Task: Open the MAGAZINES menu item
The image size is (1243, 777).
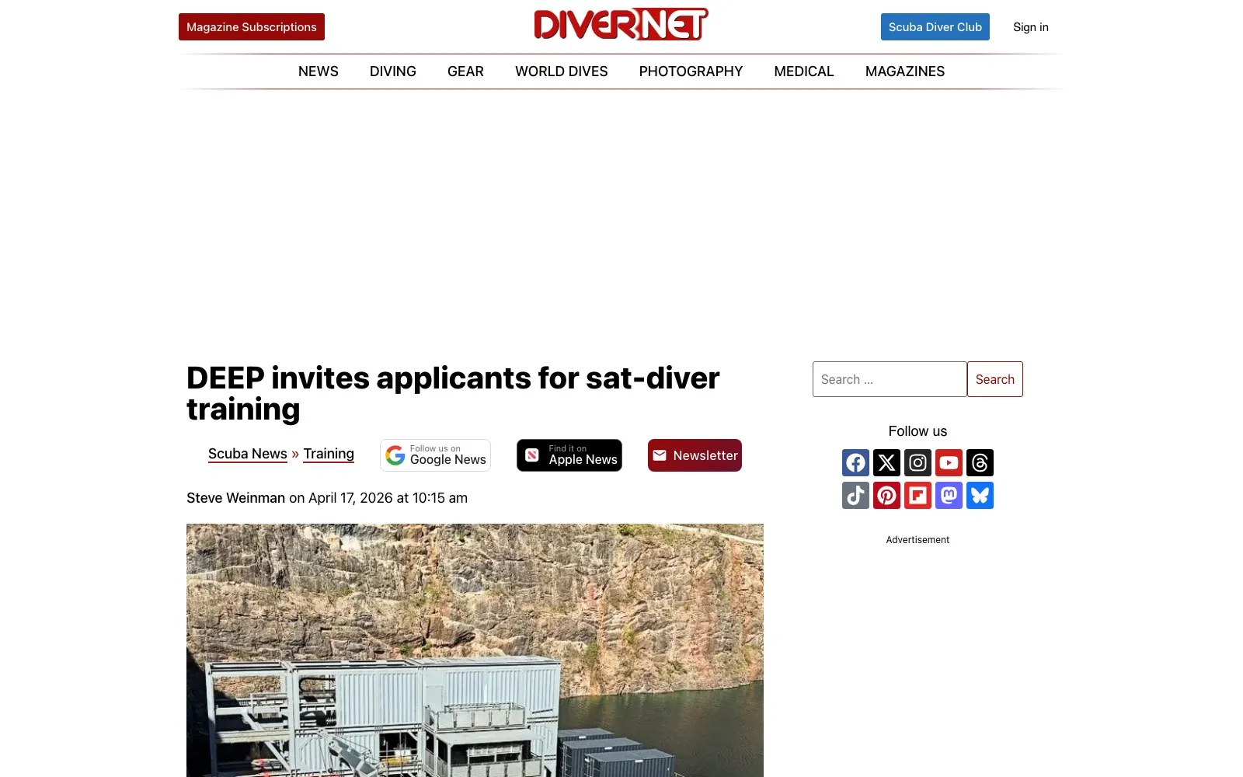Action: tap(905, 71)
